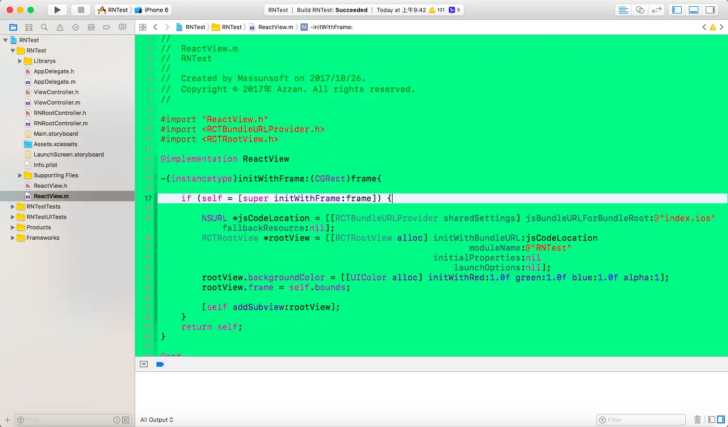The image size is (728, 427).
Task: Click the 101 warnings indicator
Action: 437,10
